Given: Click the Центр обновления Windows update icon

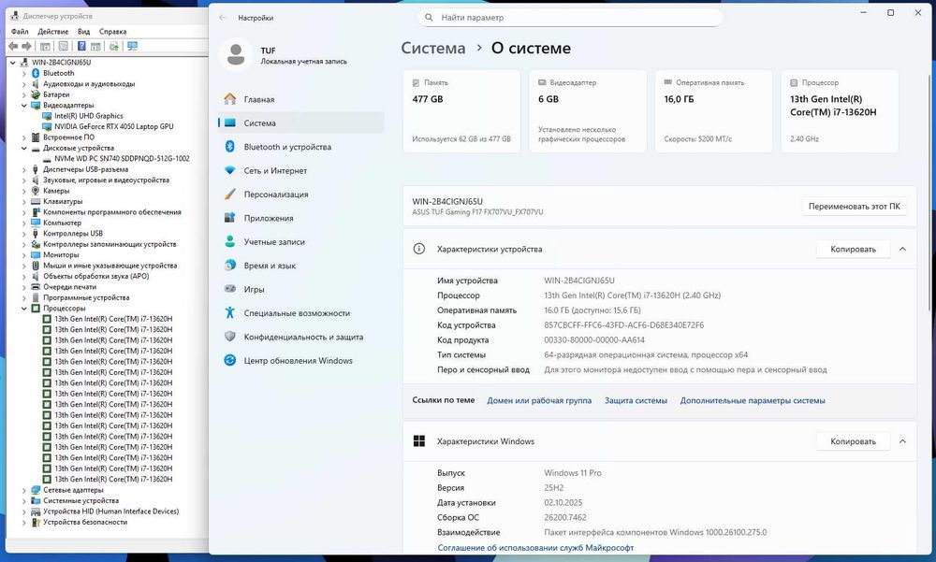Looking at the screenshot, I should 230,360.
